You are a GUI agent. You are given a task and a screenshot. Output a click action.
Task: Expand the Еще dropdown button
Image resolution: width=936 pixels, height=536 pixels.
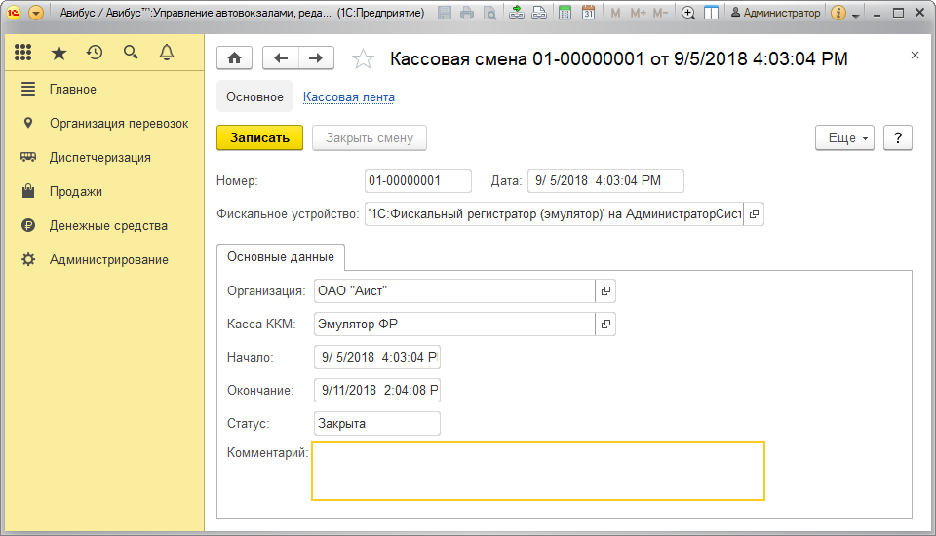click(844, 138)
